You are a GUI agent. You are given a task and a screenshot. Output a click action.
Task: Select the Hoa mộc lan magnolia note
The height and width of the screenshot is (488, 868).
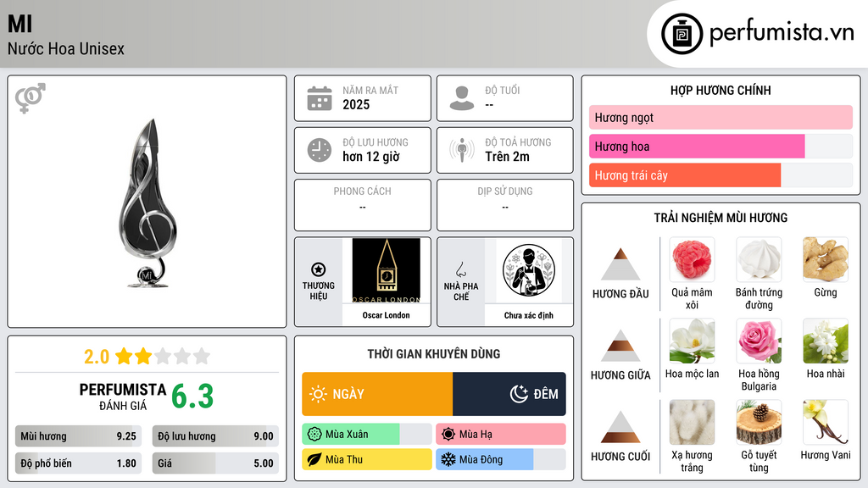point(692,341)
